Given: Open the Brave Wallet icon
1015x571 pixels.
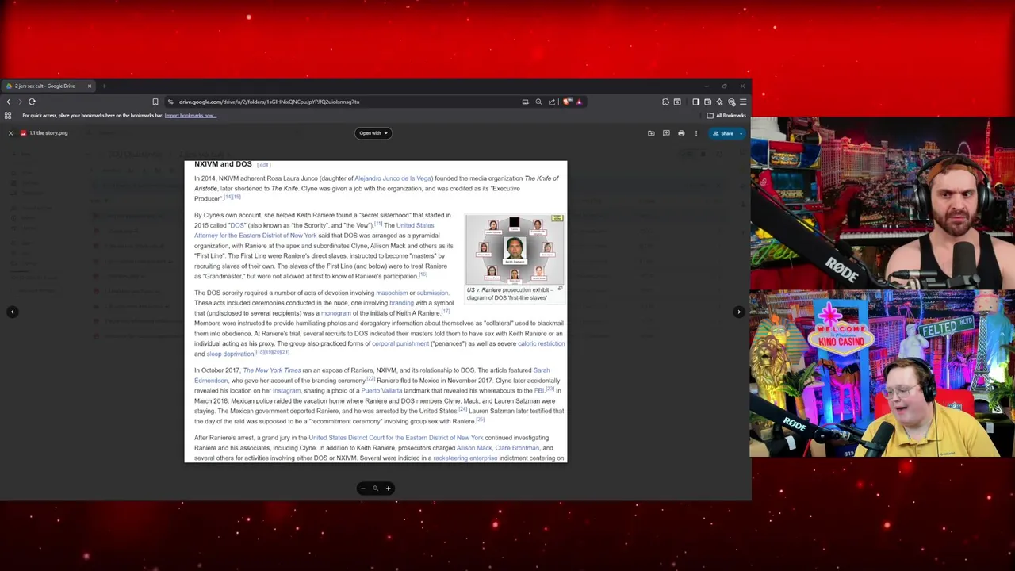Looking at the screenshot, I should tap(707, 102).
